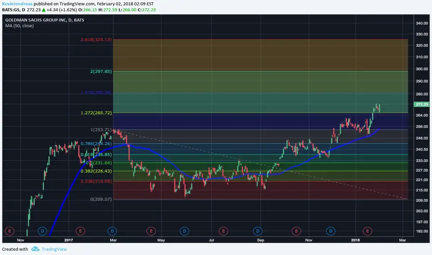The height and width of the screenshot is (255, 432).
Task: Select the 0.236(219.98) Fibonacci level label
Action: 96,181
